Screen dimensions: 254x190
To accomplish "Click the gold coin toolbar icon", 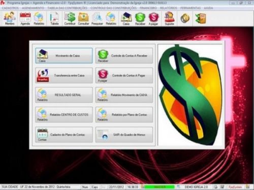I will pos(185,18).
